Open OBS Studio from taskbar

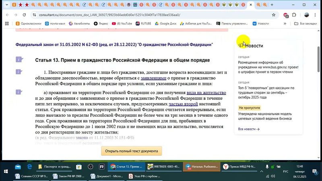(90, 167)
